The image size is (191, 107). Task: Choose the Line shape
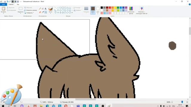(x=56, y=8)
